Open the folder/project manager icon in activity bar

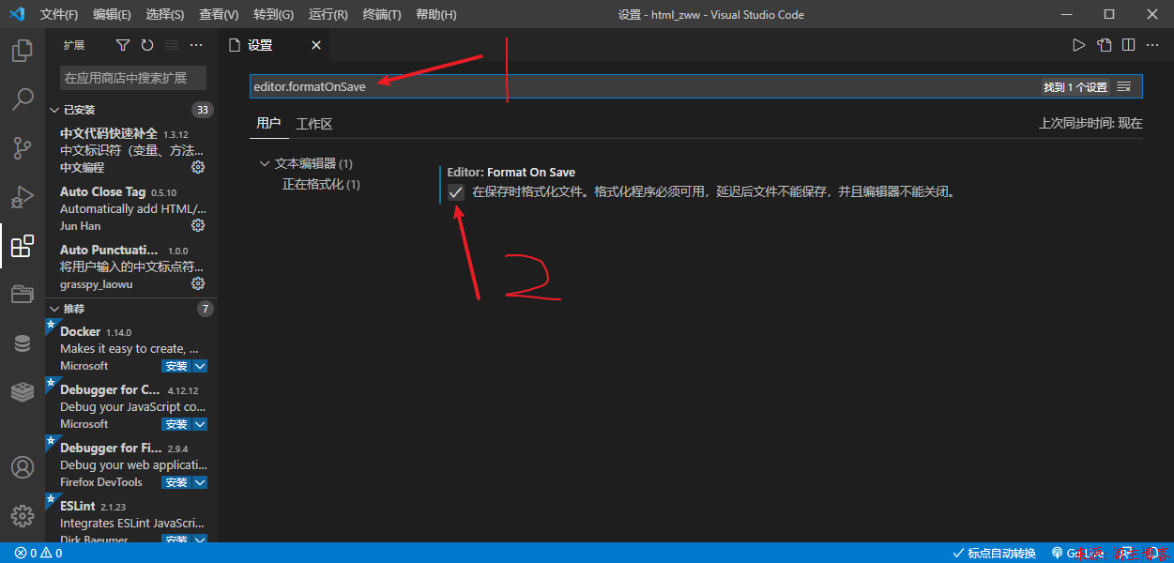[x=23, y=295]
